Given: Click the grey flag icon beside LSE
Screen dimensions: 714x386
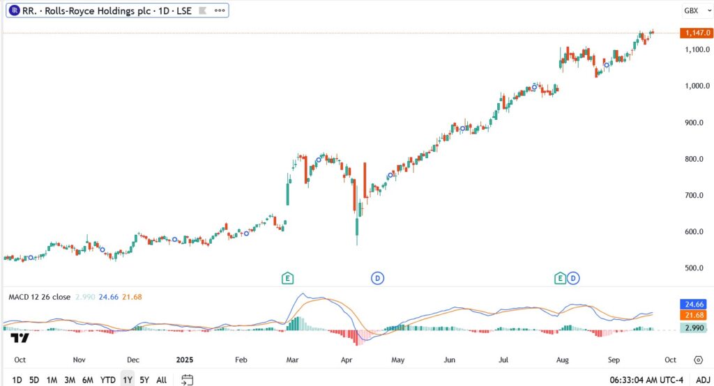Looking at the screenshot, I should pos(203,11).
